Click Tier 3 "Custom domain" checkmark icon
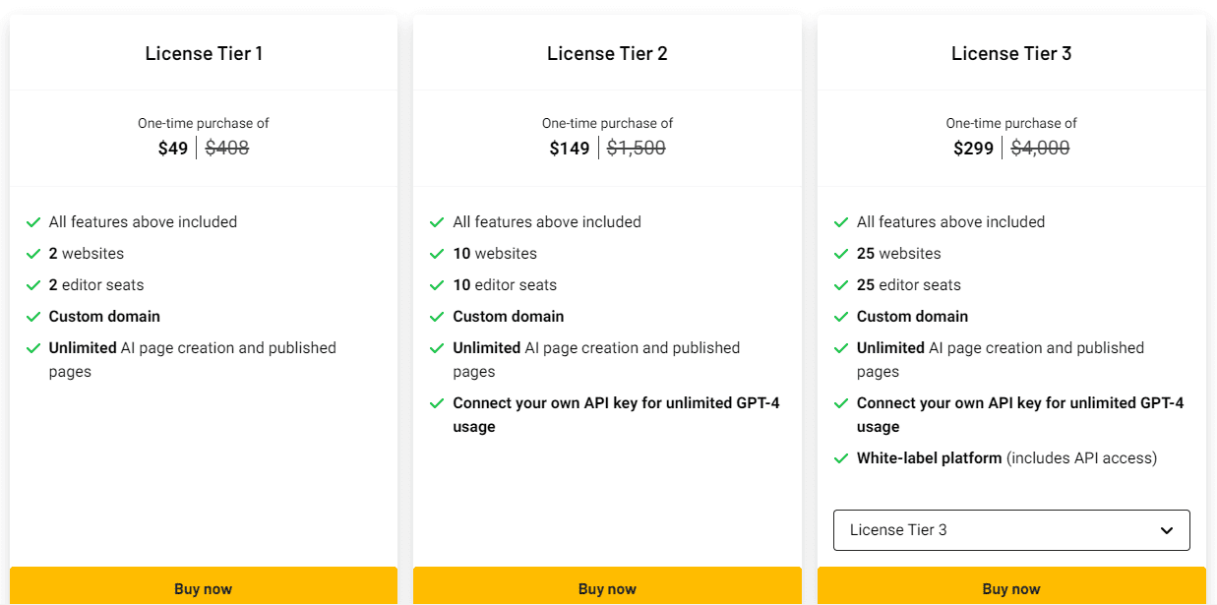This screenshot has height=605, width=1217. [x=841, y=317]
